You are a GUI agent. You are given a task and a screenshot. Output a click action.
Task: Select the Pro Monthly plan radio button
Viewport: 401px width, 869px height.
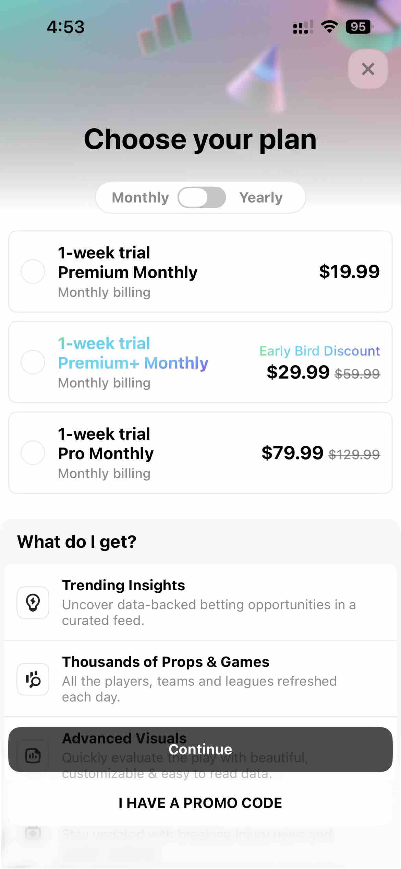33,453
